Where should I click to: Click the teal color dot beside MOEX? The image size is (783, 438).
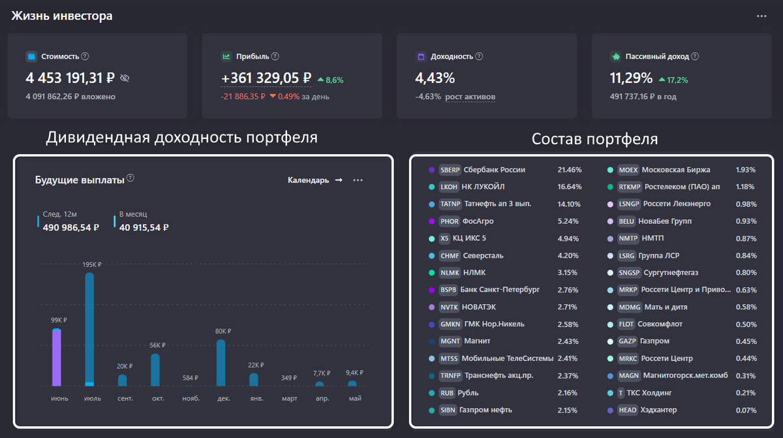[610, 170]
